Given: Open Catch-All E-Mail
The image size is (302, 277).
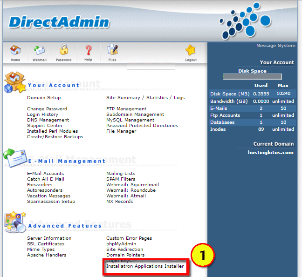Looking at the screenshot, I should tap(46, 179).
